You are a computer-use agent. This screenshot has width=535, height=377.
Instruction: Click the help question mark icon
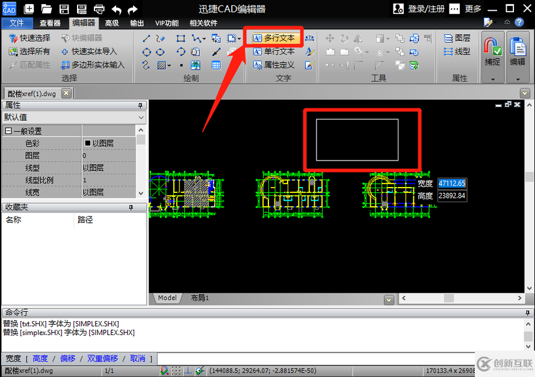pos(519,22)
